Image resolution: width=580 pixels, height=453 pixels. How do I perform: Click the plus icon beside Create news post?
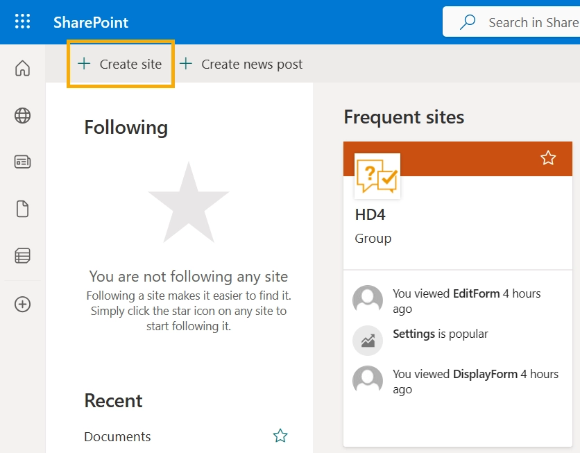tap(186, 64)
